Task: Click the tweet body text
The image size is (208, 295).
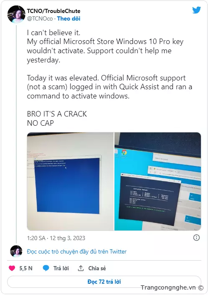Action: click(109, 78)
